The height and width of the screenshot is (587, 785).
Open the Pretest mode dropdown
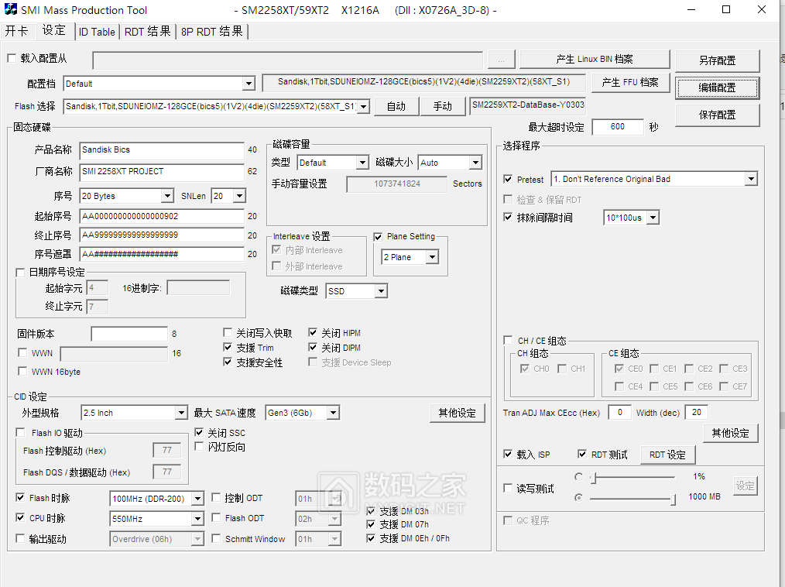coord(750,179)
